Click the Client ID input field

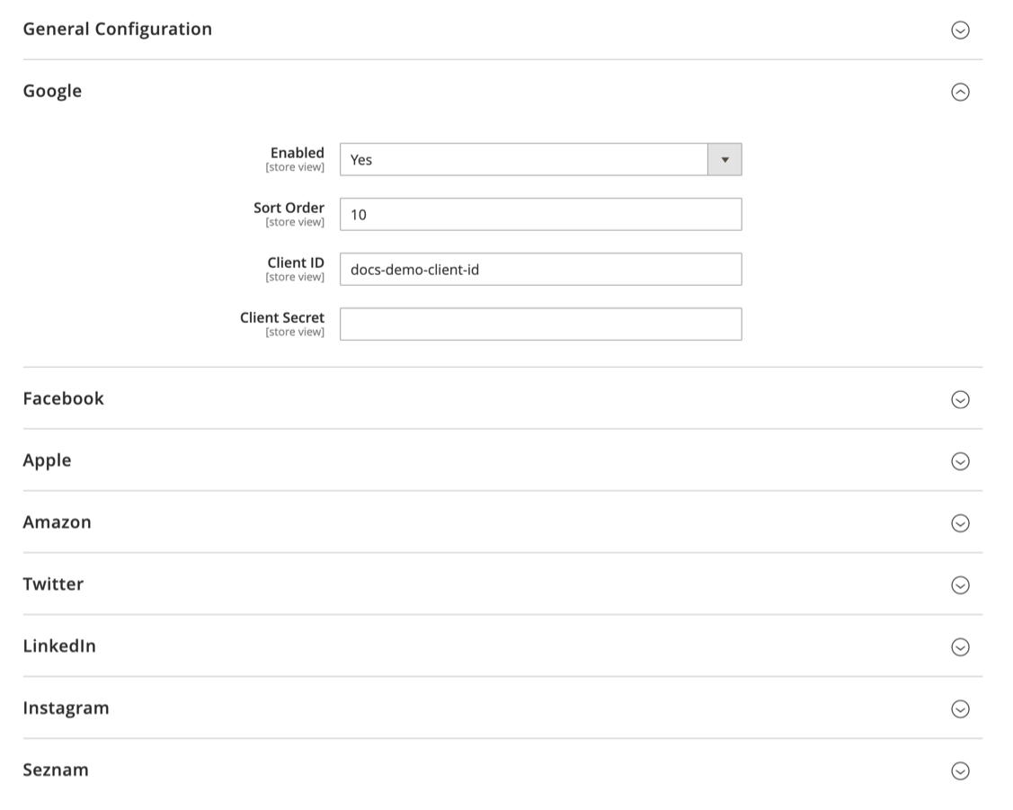pos(541,270)
